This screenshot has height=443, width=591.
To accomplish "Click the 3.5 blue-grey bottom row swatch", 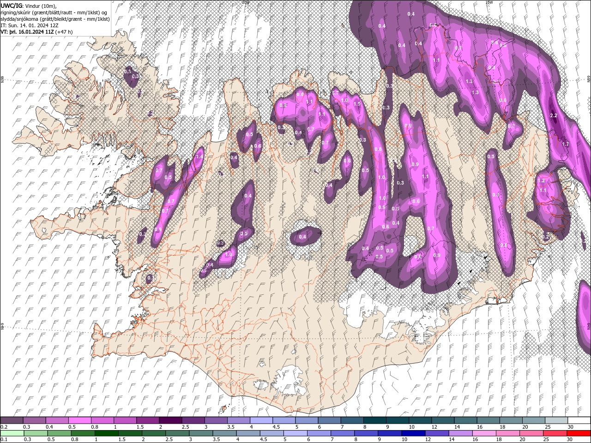I will pos(224,433).
